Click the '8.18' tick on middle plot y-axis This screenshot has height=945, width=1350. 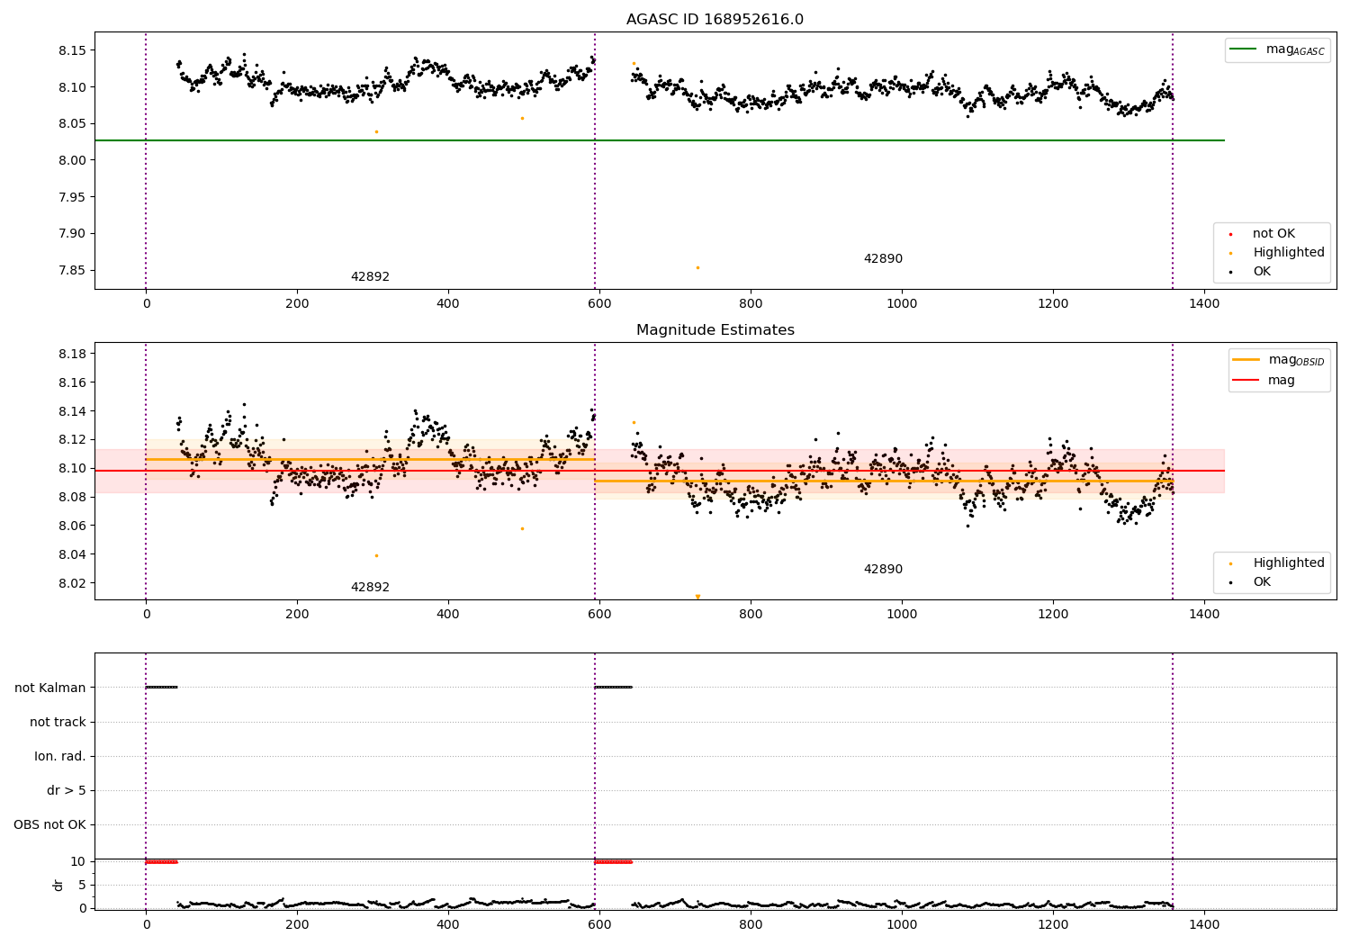[x=73, y=354]
